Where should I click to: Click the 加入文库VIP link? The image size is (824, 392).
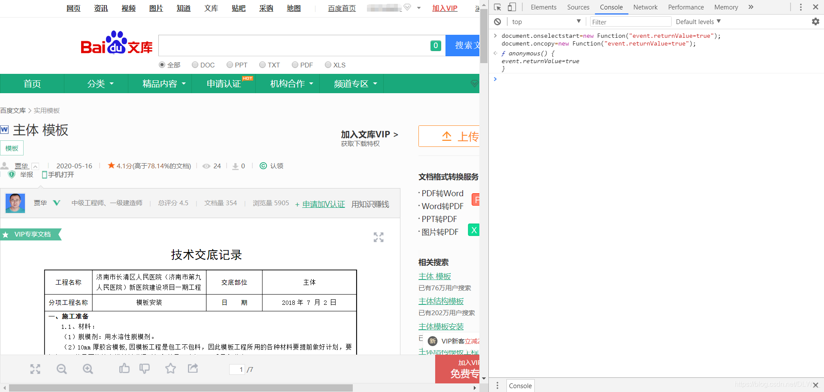click(370, 134)
